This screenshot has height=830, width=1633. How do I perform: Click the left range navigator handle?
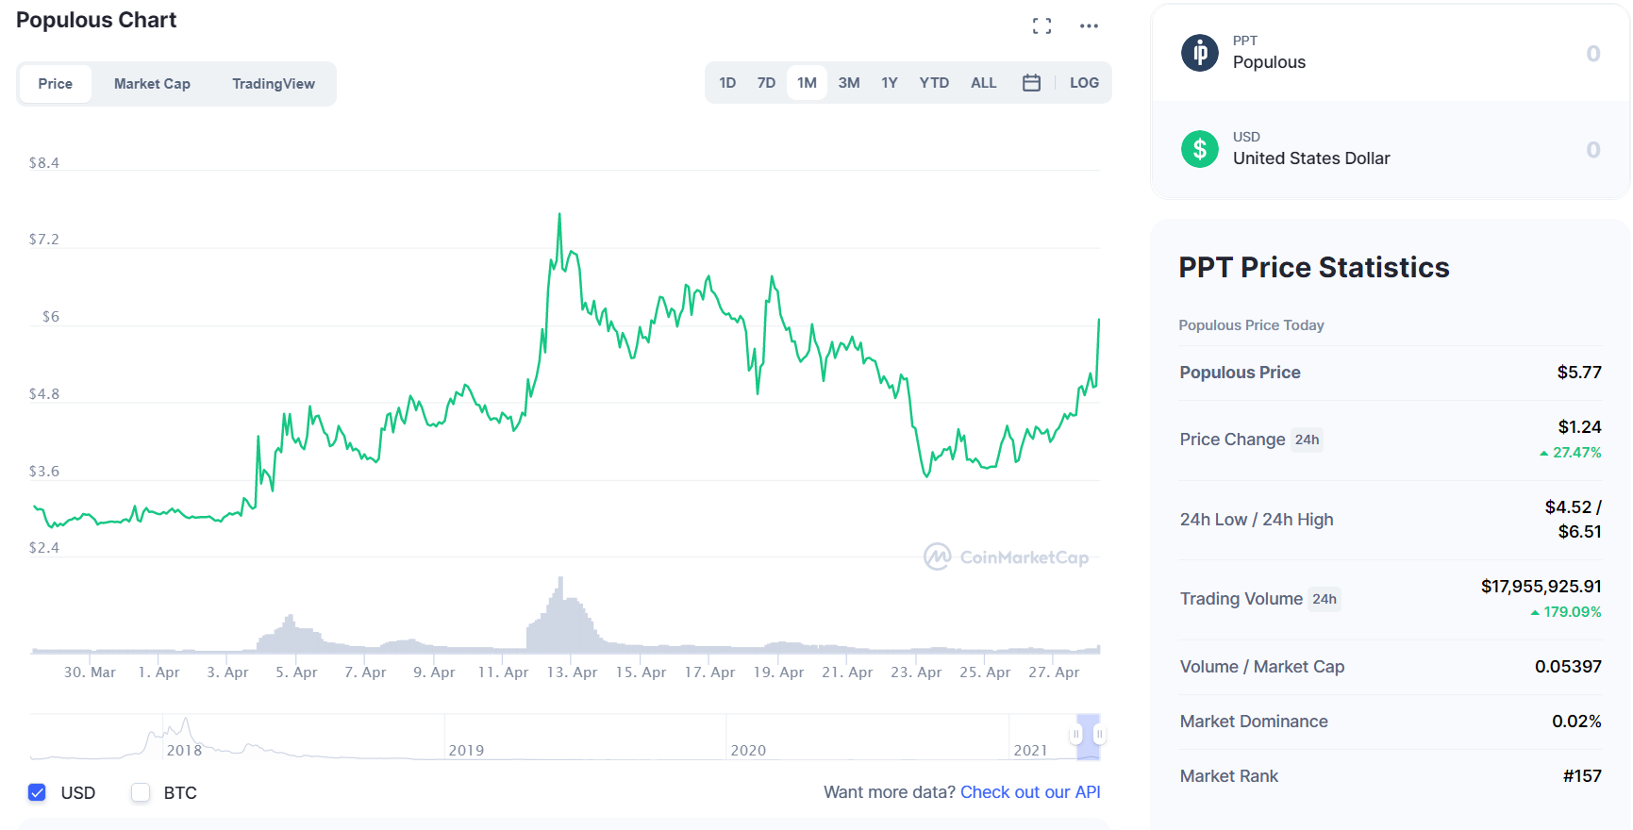pyautogui.click(x=1076, y=734)
